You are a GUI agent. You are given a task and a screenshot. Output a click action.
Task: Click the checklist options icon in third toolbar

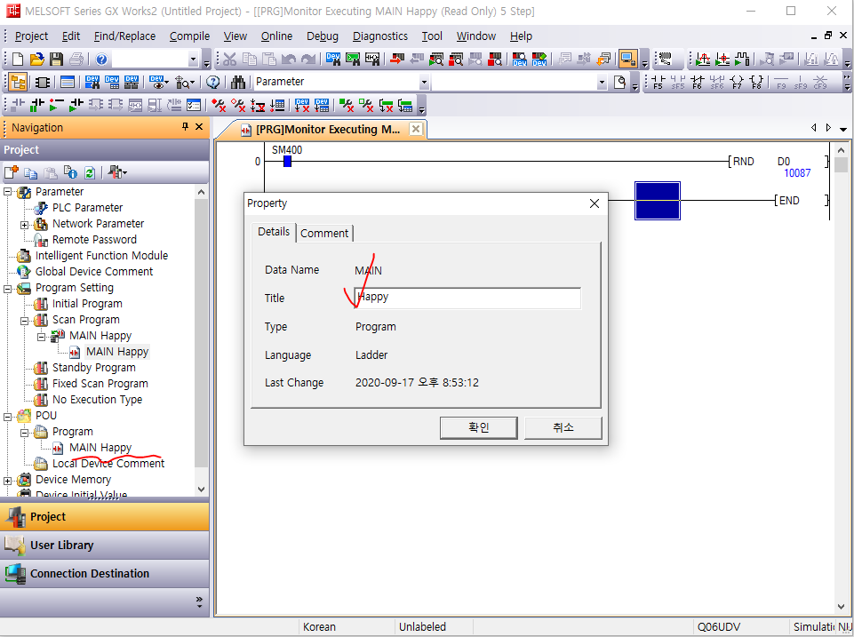(194, 105)
